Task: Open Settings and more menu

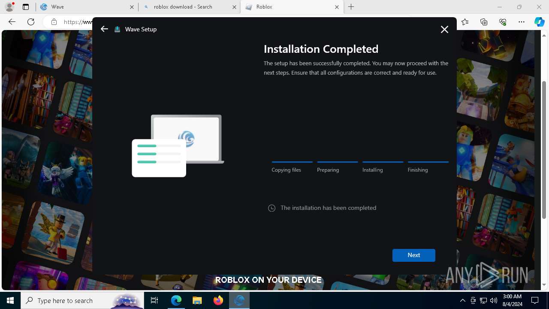Action: pos(522,22)
